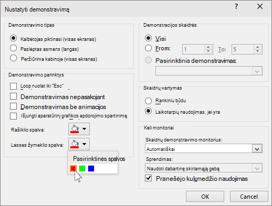272x206 pixels.
Task: Increase the To slide number
Action: [257, 47]
